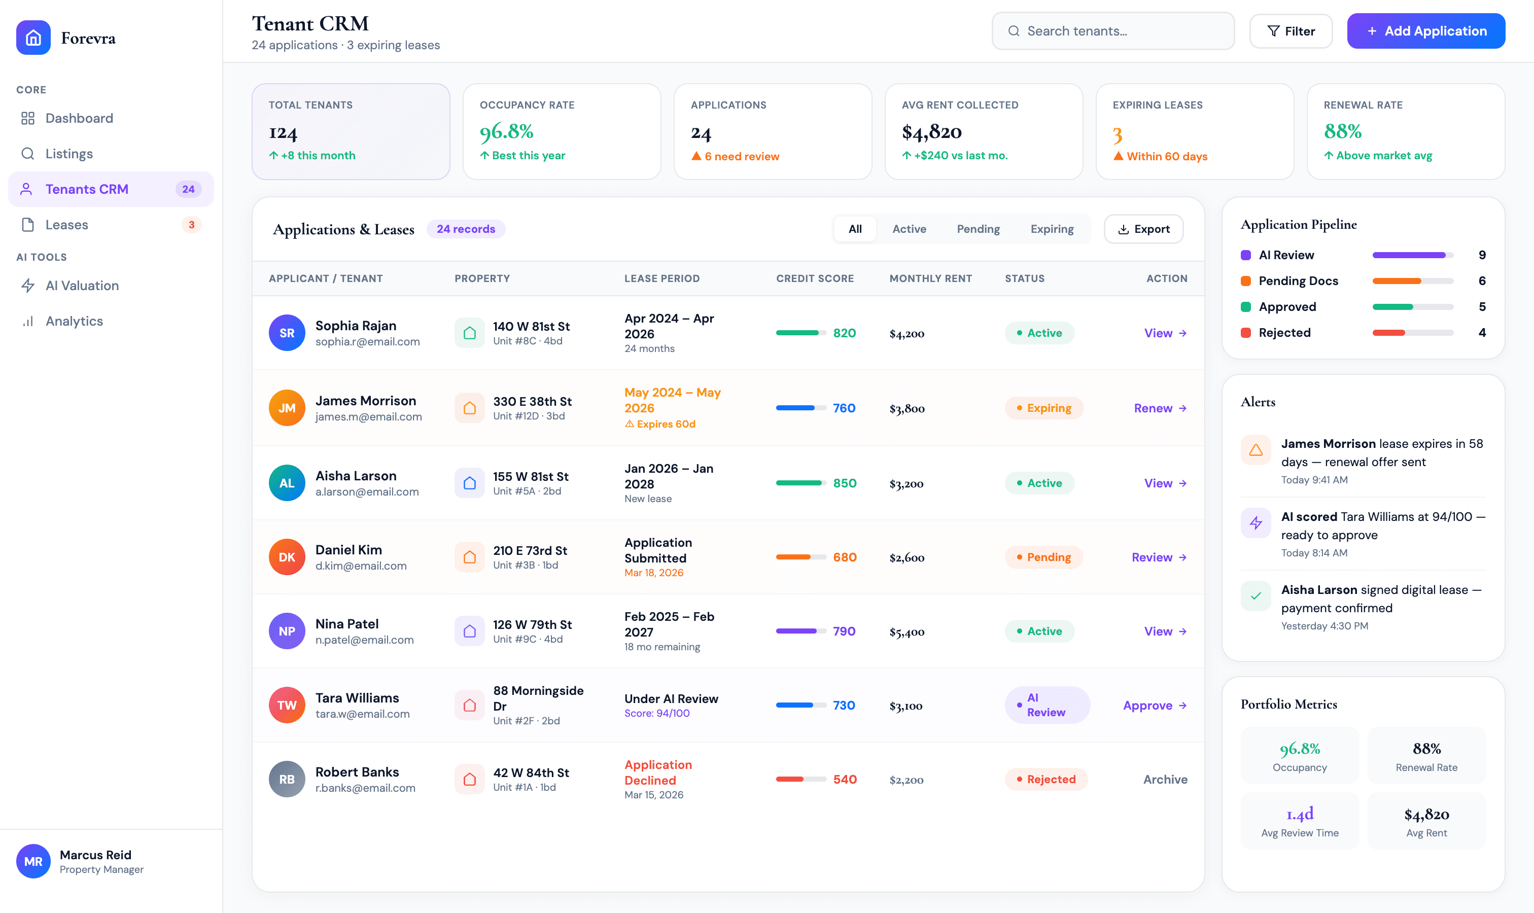Screen dimensions: 1534x913
Task: Click the magnifier icon in the tenant search bar
Action: [1014, 30]
